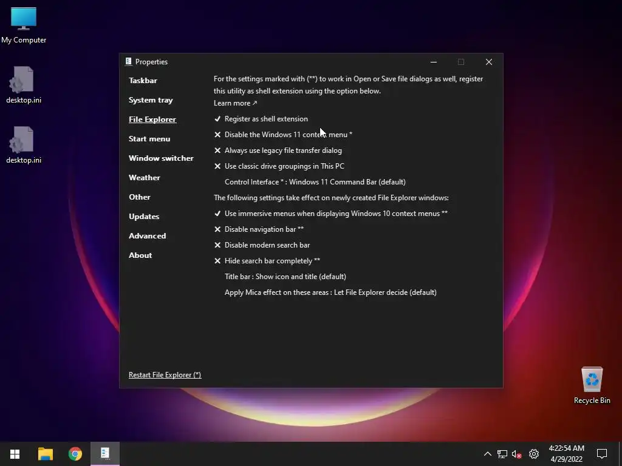Click the show desktop strip at taskbar end
The width and height of the screenshot is (622, 466).
click(620, 454)
